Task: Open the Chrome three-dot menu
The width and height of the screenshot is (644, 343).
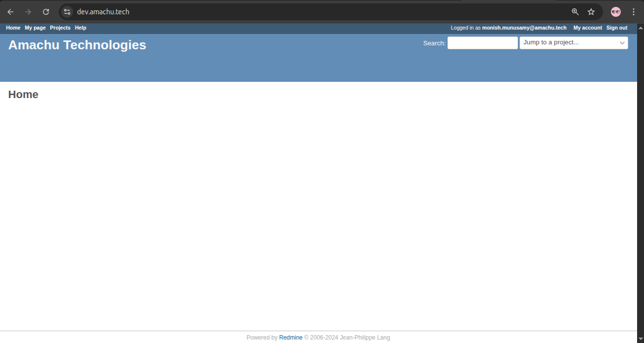Action: point(634,12)
